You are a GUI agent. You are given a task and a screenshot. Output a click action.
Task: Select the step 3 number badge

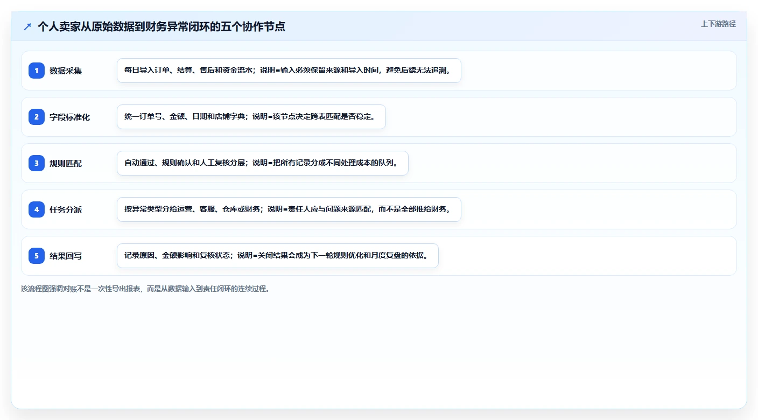37,163
